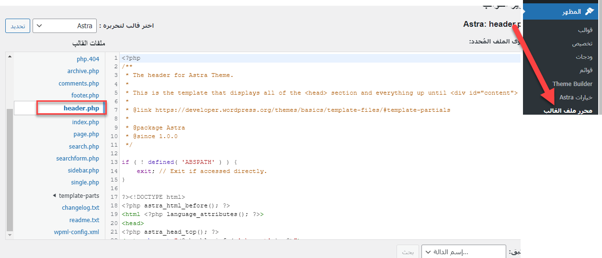Open comments.php in editor
Screen dimensions: 602x258
coord(79,84)
